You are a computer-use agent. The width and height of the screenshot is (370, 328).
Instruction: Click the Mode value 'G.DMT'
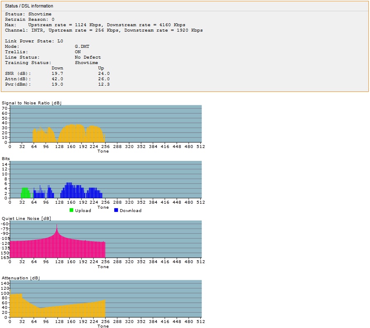pyautogui.click(x=82, y=47)
